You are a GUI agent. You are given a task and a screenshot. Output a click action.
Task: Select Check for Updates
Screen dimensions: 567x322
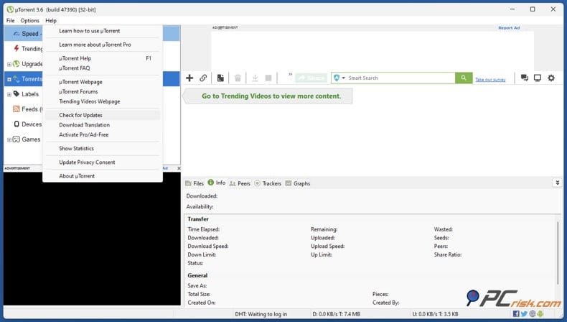[x=103, y=115]
